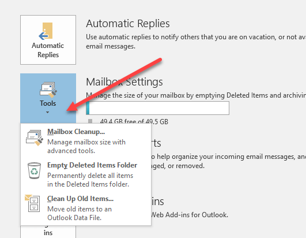Click 'Move old items to an Outlook Data File' text
The image size is (306, 238).
pyautogui.click(x=80, y=213)
